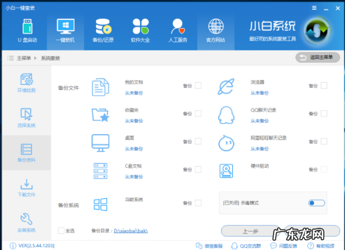
Task: Click the QQ聊天记录 penguin icon
Action: pos(226,115)
